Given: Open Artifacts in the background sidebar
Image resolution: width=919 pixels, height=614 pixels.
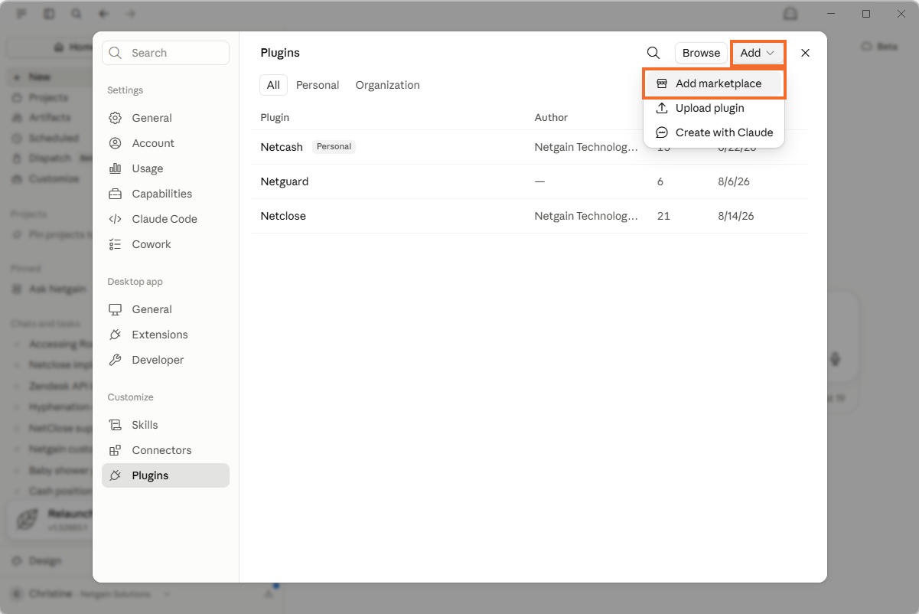Looking at the screenshot, I should [x=50, y=117].
